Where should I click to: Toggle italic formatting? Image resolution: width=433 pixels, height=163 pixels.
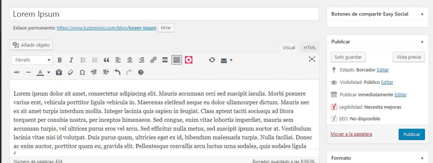pos(71,60)
